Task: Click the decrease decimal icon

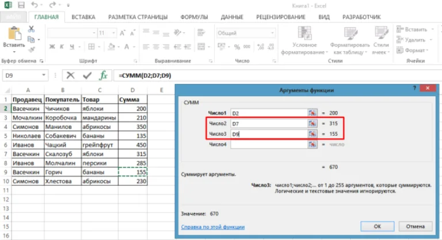Action: pyautogui.click(x=271, y=47)
